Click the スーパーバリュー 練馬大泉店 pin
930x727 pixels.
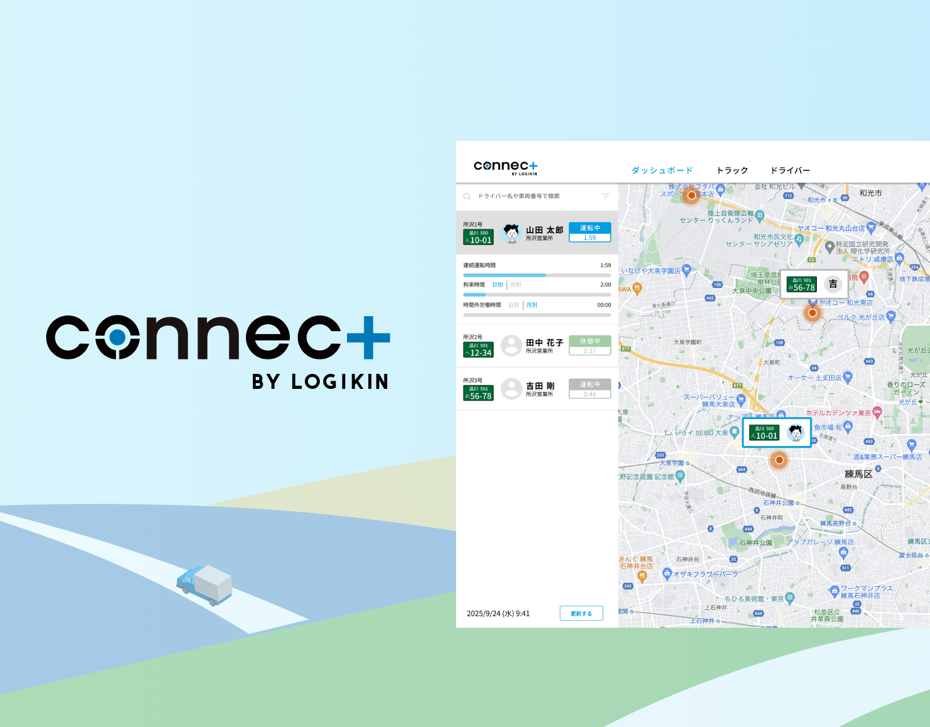742,399
